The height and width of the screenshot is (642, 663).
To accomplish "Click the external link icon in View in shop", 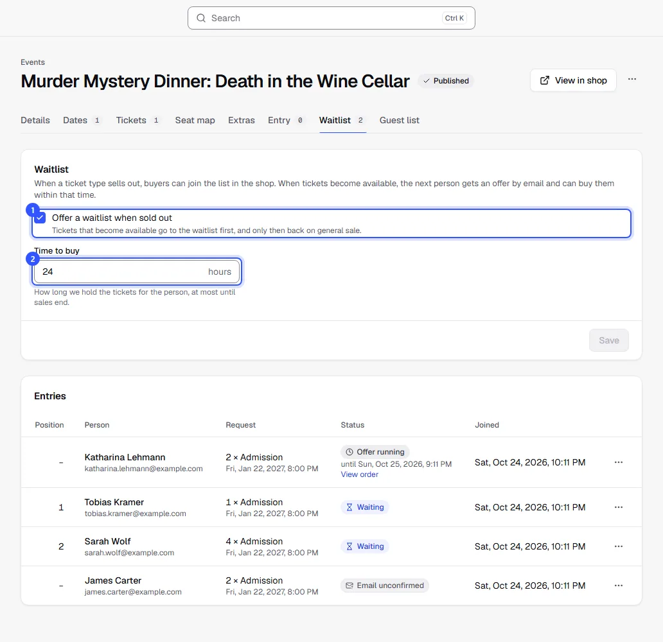I will pyautogui.click(x=545, y=80).
